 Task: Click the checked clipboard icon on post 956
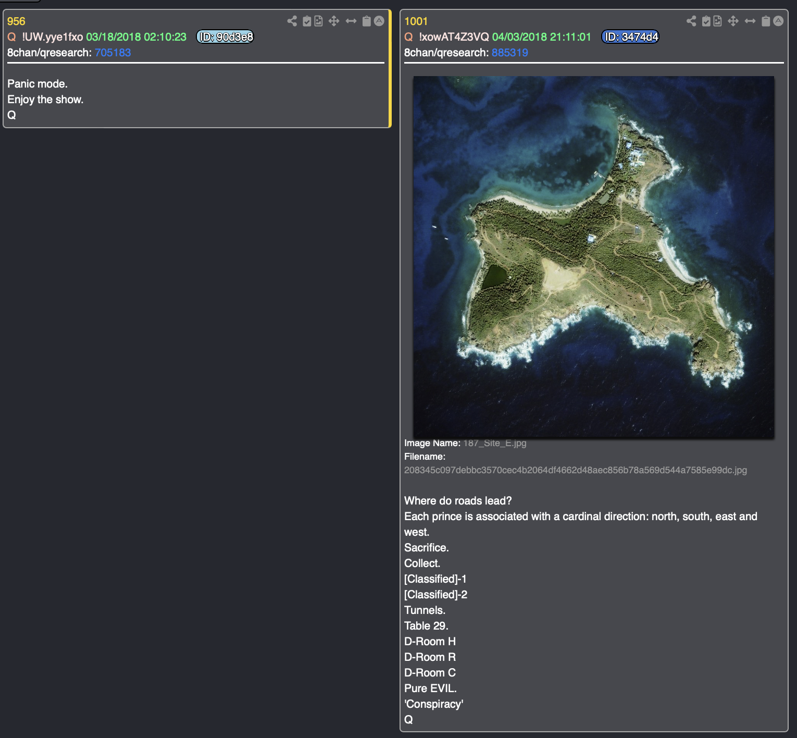coord(307,21)
